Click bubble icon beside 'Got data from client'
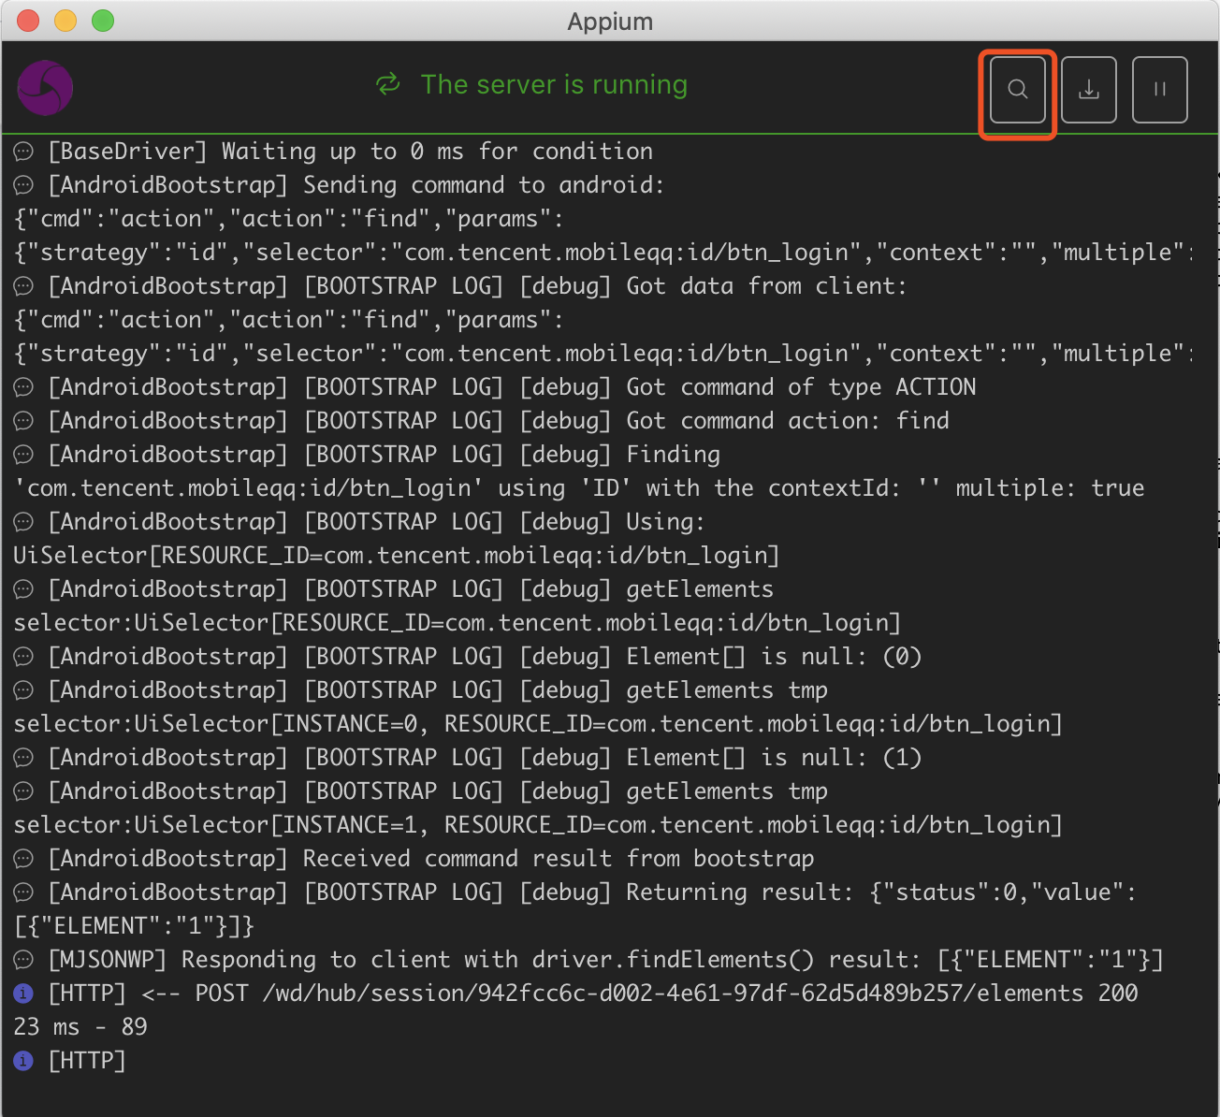Image resolution: width=1220 pixels, height=1117 pixels. 23,286
